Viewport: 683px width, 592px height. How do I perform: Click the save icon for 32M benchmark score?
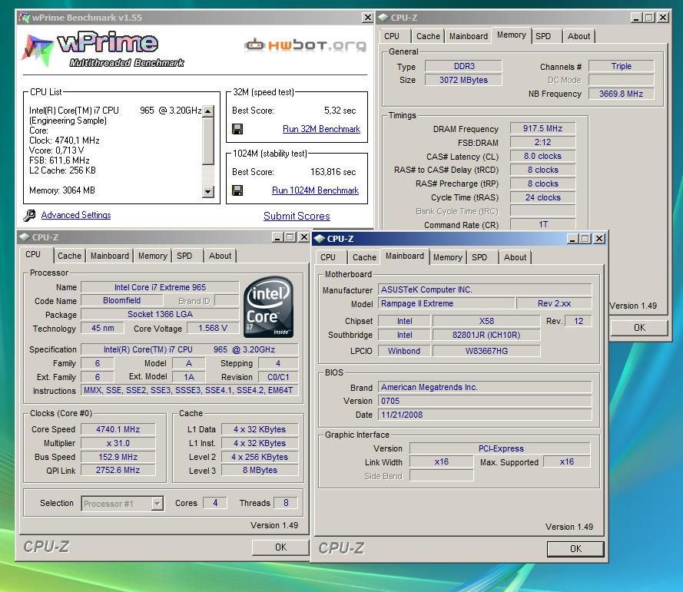[237, 129]
